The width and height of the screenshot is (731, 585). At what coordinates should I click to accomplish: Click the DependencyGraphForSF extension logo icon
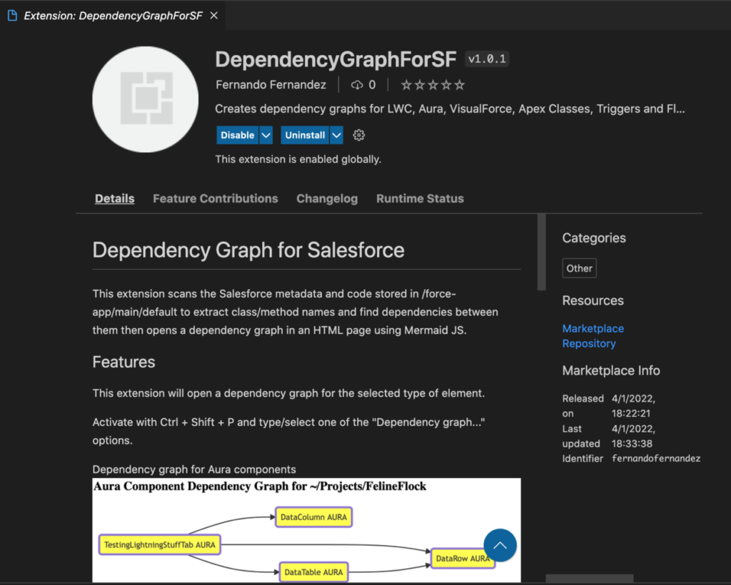coord(146,99)
